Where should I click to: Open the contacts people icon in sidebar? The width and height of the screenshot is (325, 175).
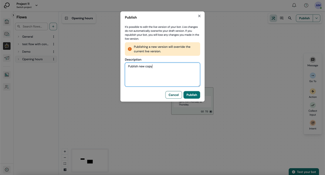click(7, 87)
